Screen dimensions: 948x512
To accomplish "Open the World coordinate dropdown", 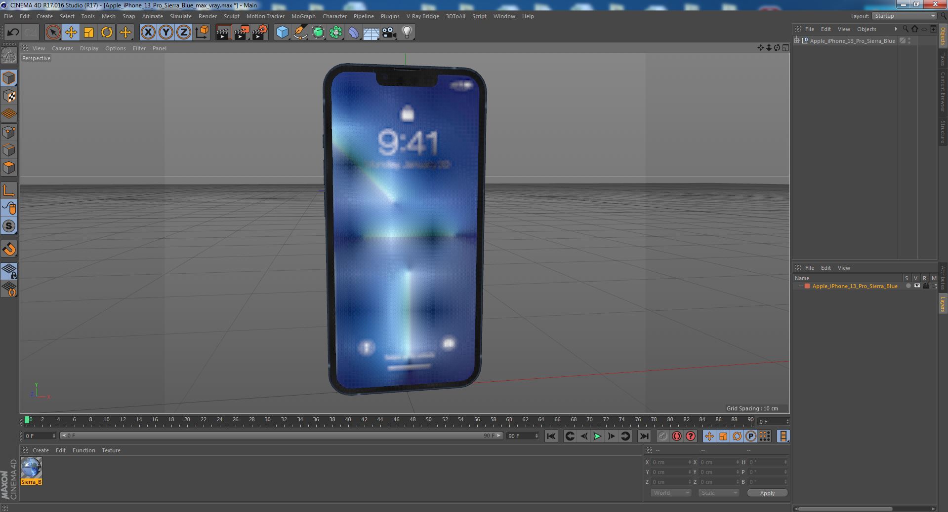I will pos(670,493).
